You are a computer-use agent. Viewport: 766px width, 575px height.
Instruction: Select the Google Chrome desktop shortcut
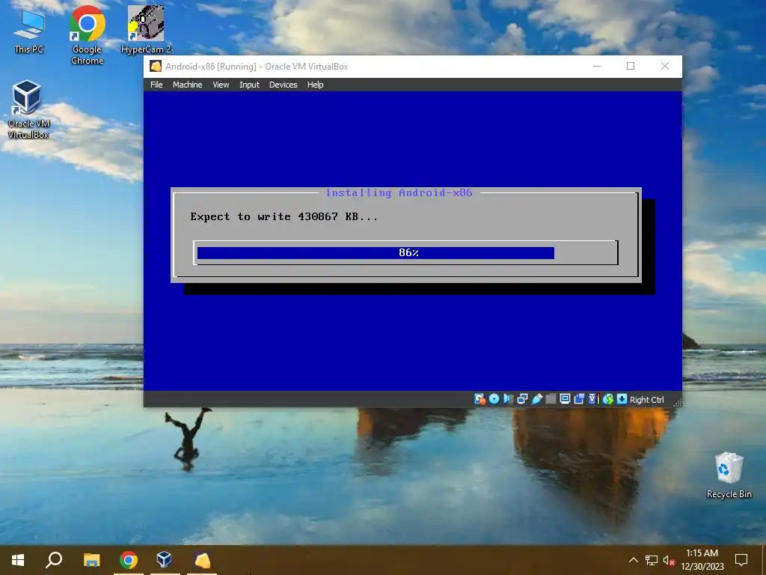tap(87, 35)
